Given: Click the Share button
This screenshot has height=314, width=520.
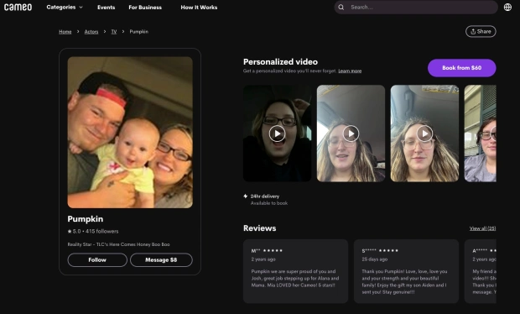Looking at the screenshot, I should coord(481,32).
